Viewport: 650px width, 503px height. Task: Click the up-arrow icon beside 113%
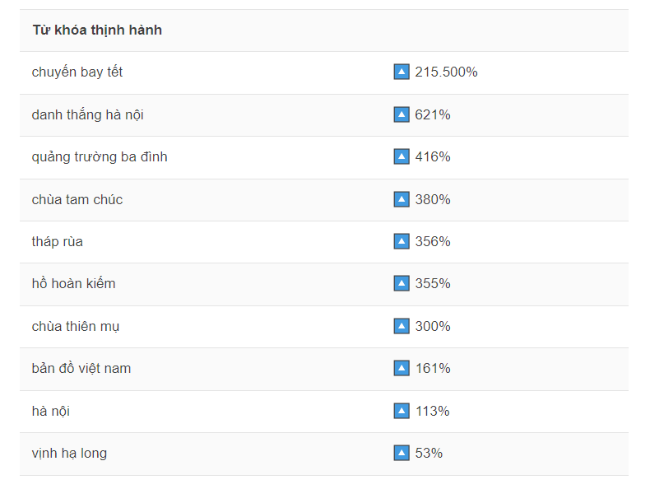click(x=402, y=411)
